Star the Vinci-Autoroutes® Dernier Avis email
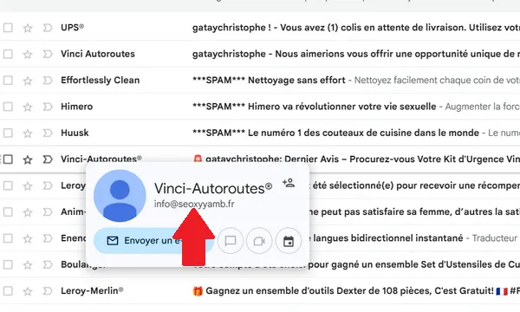Viewport: 520px width, 312px height. point(28,159)
